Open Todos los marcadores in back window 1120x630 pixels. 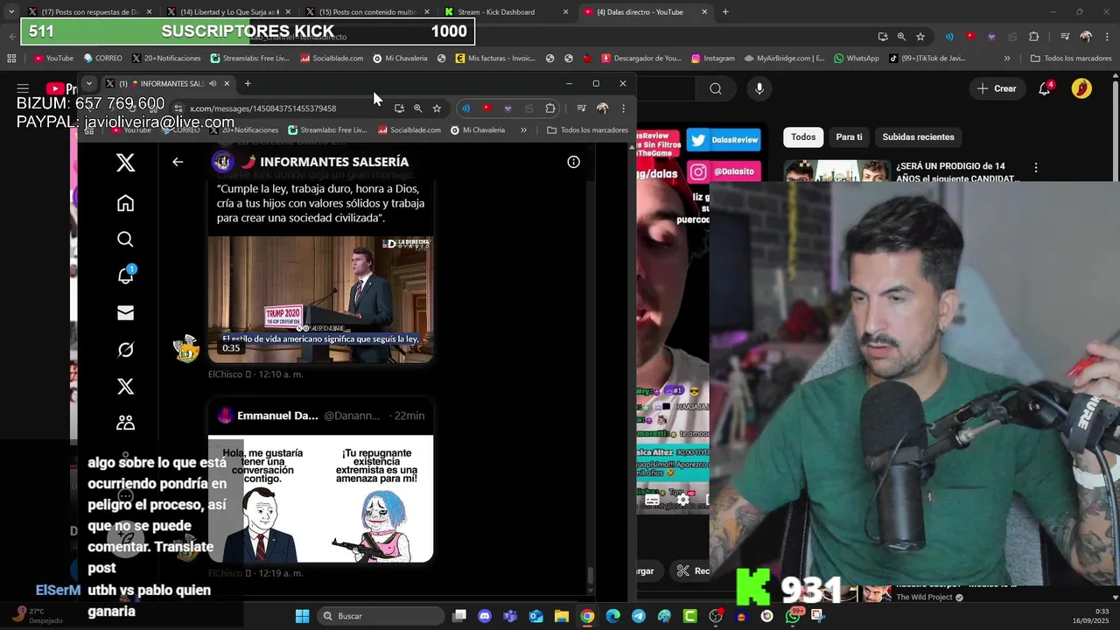point(1071,59)
